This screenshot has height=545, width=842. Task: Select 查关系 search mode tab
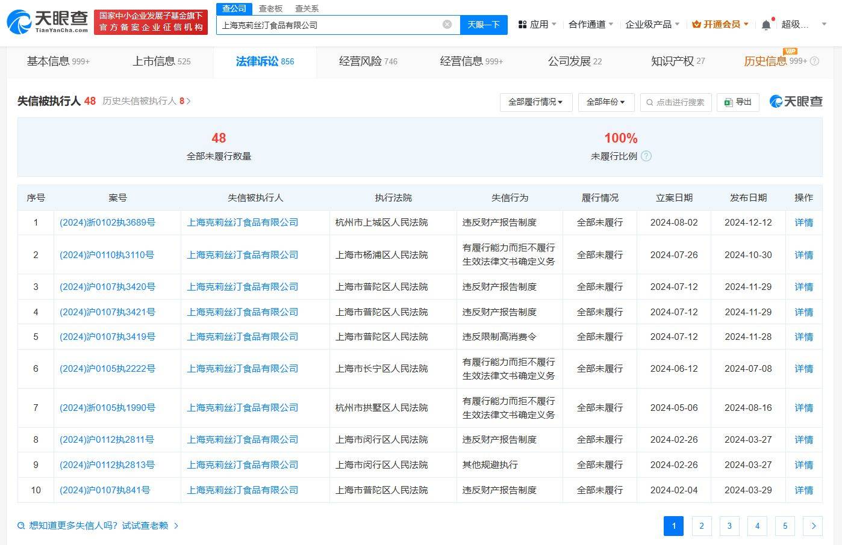coord(307,8)
